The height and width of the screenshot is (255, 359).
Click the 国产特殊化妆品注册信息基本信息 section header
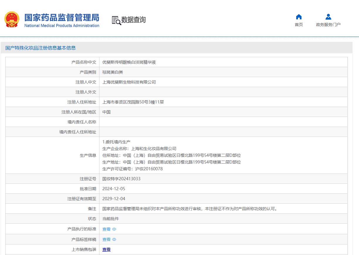click(x=40, y=48)
